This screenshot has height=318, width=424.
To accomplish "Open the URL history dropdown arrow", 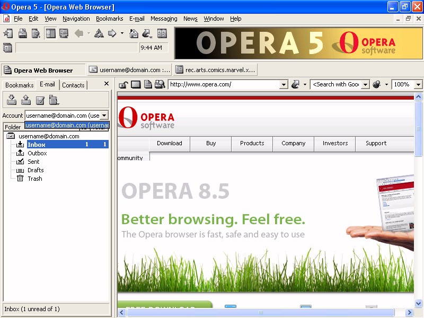I will [284, 84].
